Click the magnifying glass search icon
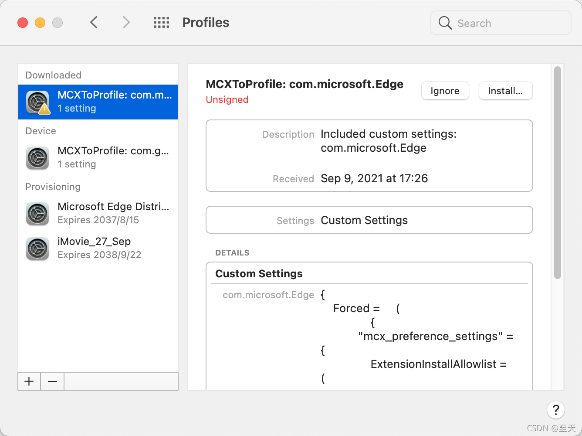582x436 pixels. coord(445,23)
